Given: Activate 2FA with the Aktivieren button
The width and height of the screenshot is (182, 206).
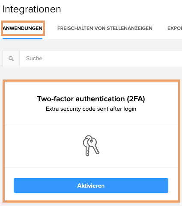Looking at the screenshot, I should click(91, 185).
